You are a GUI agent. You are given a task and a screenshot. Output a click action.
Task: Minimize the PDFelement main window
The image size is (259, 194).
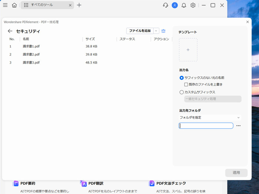coord(203,5)
